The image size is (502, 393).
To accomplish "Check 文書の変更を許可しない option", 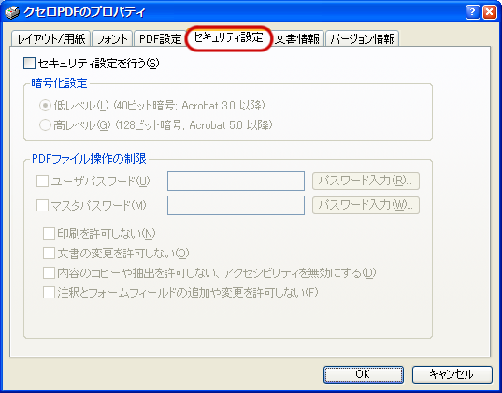I will tap(49, 253).
